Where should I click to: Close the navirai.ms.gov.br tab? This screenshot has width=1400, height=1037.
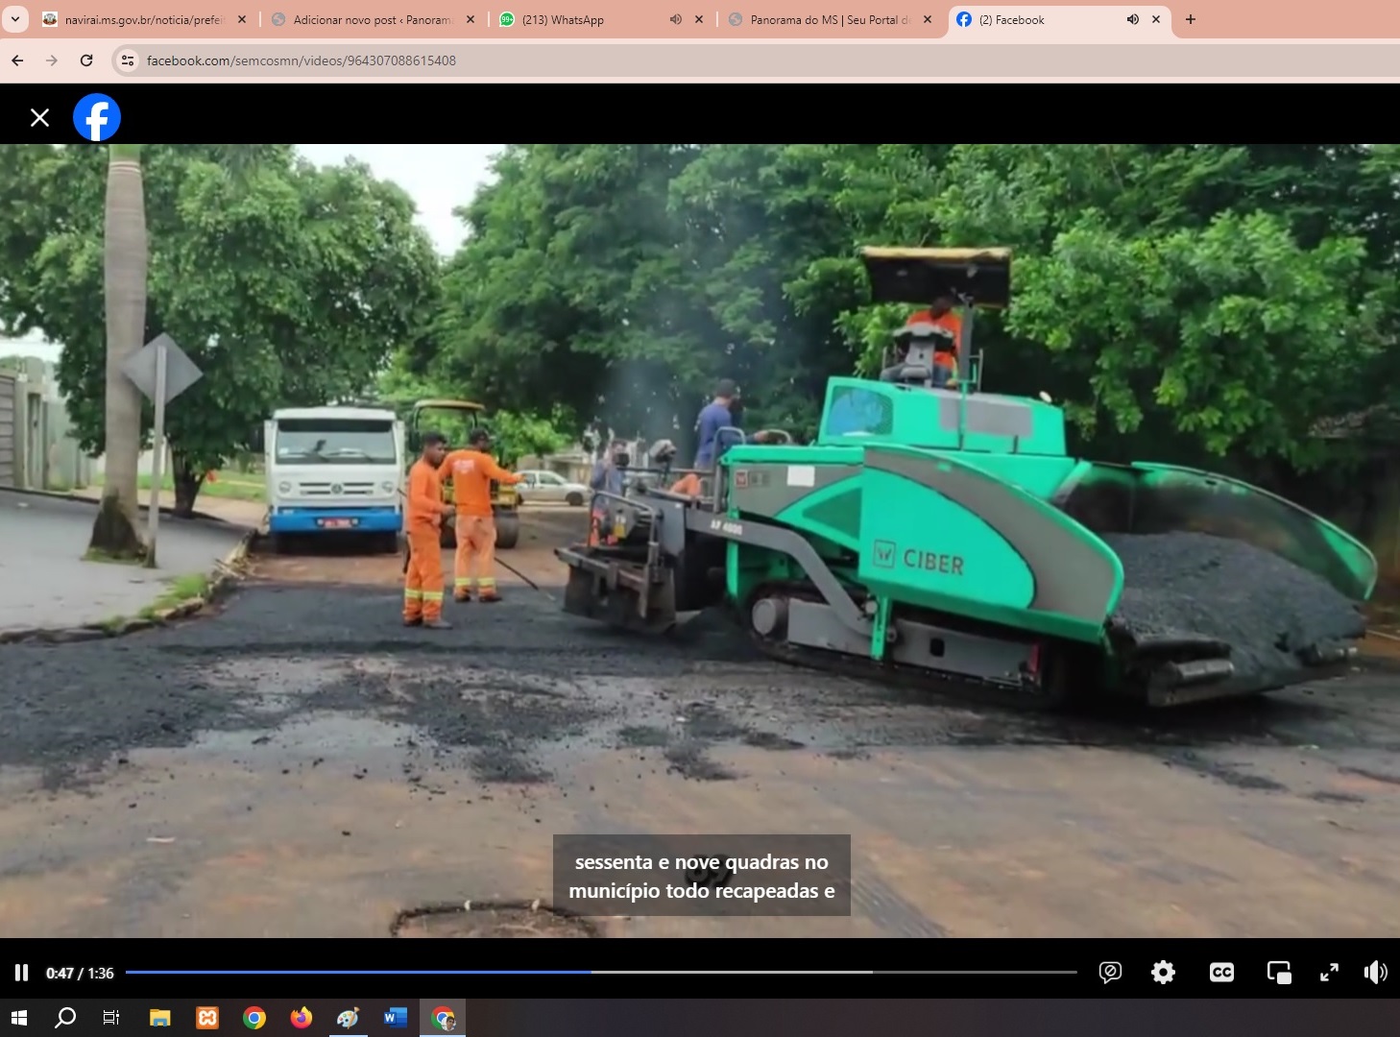coord(242,19)
